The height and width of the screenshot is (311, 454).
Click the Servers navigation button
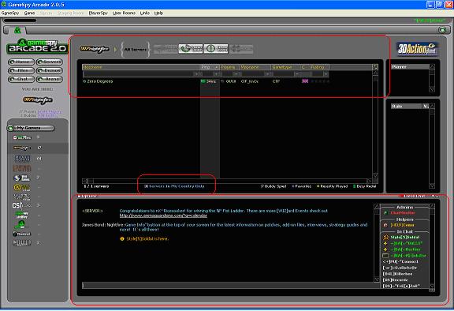click(50, 62)
